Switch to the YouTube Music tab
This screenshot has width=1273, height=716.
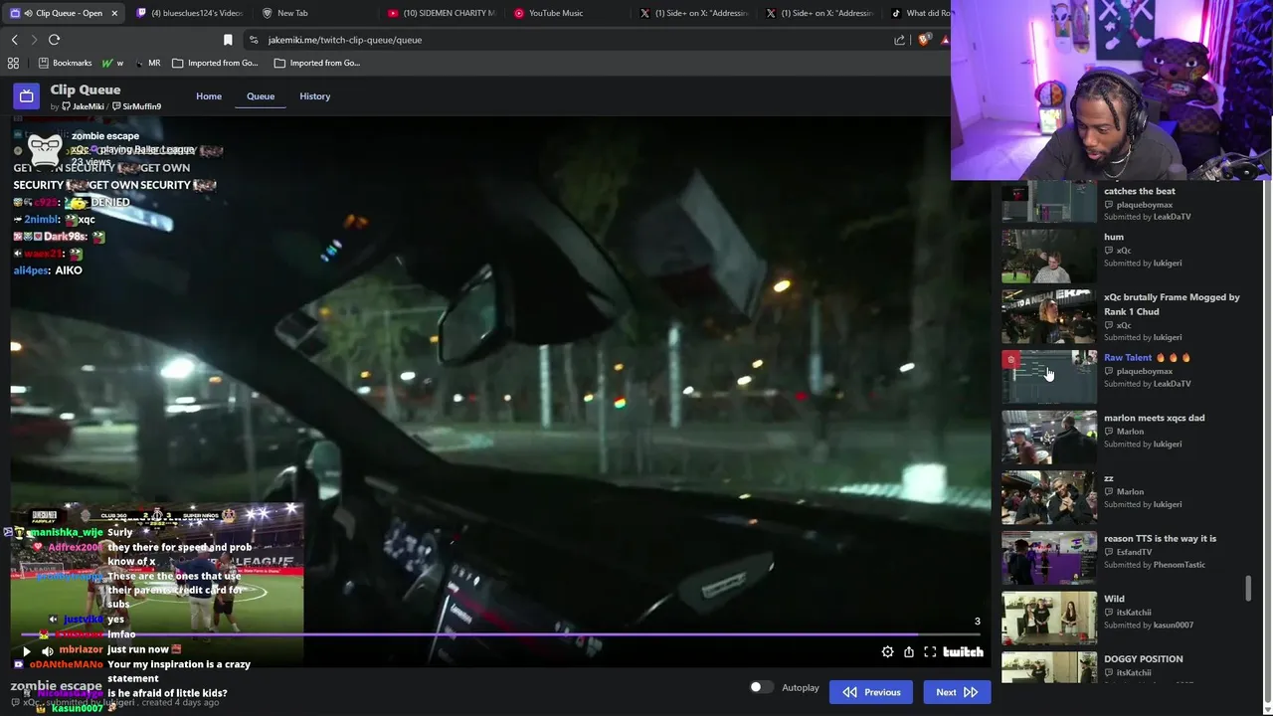click(x=567, y=13)
